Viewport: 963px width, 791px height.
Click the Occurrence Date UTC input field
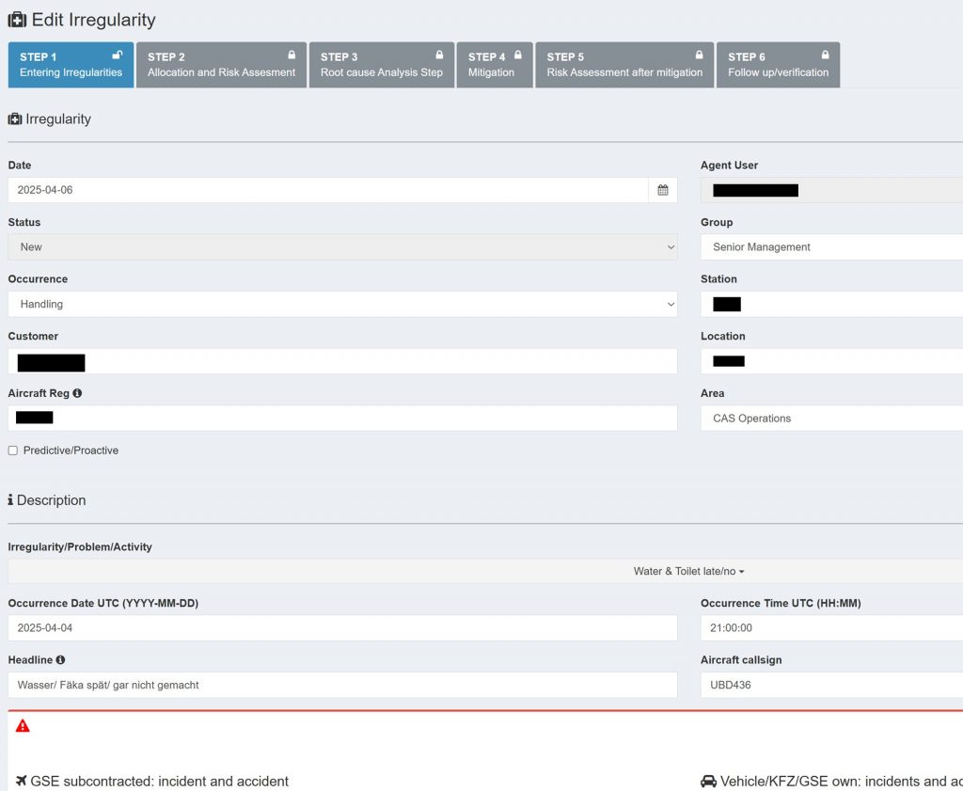342,628
